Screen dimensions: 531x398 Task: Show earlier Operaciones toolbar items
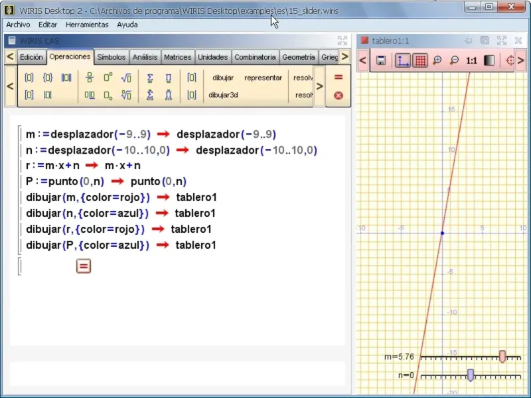[11, 86]
